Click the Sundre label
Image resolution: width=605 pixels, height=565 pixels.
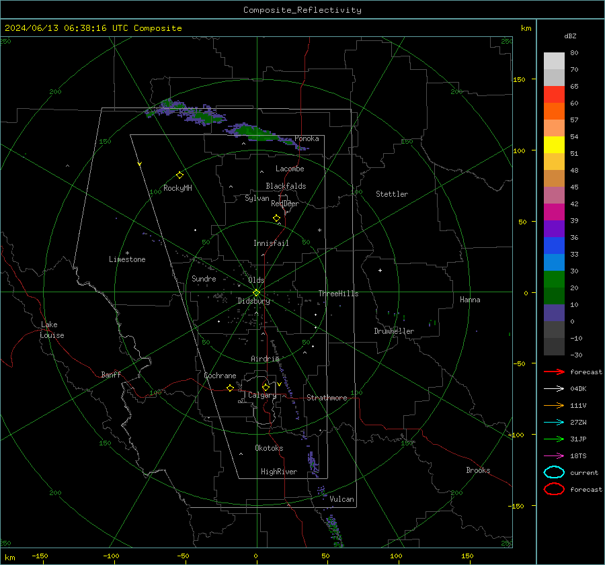pyautogui.click(x=204, y=279)
